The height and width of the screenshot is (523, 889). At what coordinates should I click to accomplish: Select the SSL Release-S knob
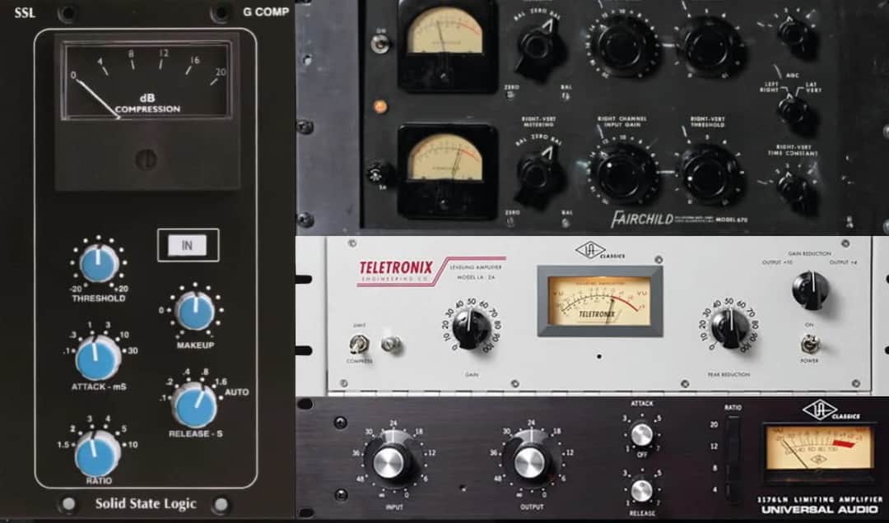click(195, 405)
